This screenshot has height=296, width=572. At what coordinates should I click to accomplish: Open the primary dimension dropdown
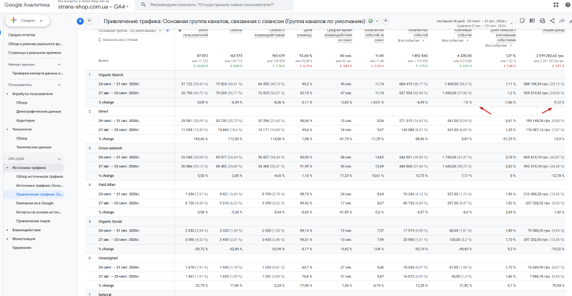pyautogui.click(x=130, y=31)
